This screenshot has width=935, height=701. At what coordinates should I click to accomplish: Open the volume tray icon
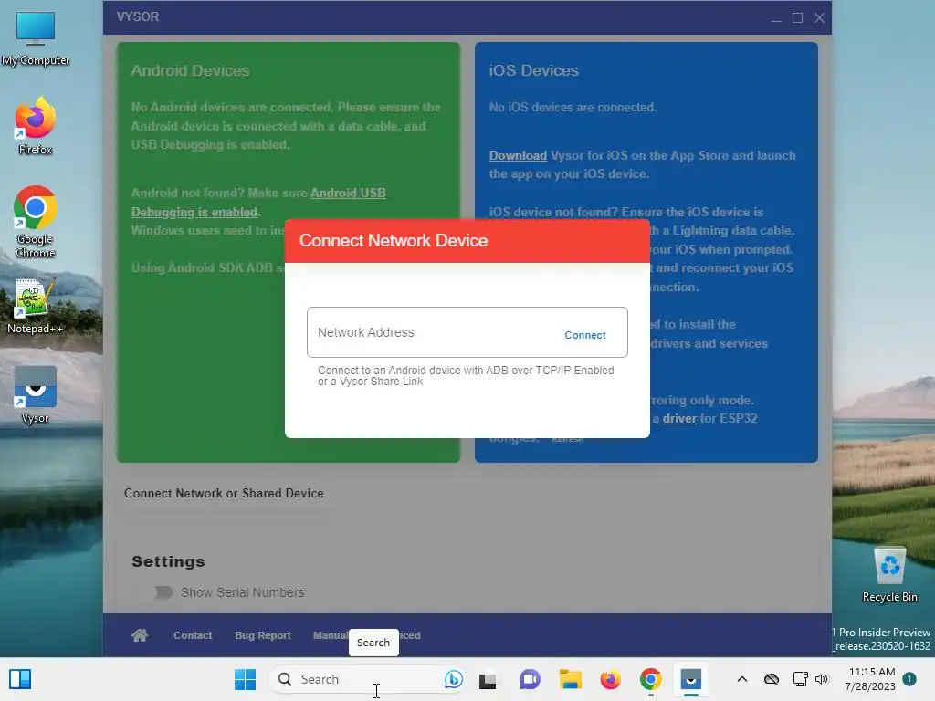point(822,679)
